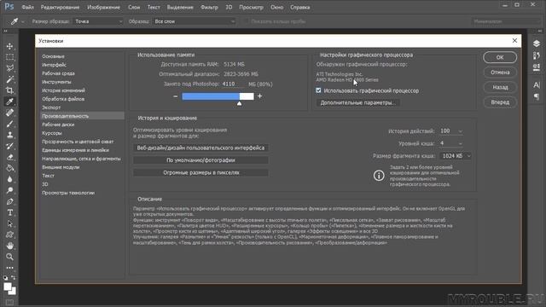The width and height of the screenshot is (546, 307).
Task: Select the Eraser tool
Action: click(9, 157)
